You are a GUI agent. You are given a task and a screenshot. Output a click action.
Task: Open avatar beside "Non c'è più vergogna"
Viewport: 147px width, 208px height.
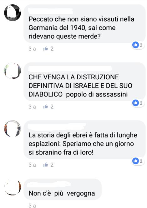[13, 187]
